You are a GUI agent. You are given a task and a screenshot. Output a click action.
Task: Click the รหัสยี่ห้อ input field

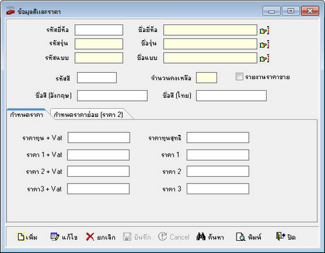(99, 30)
